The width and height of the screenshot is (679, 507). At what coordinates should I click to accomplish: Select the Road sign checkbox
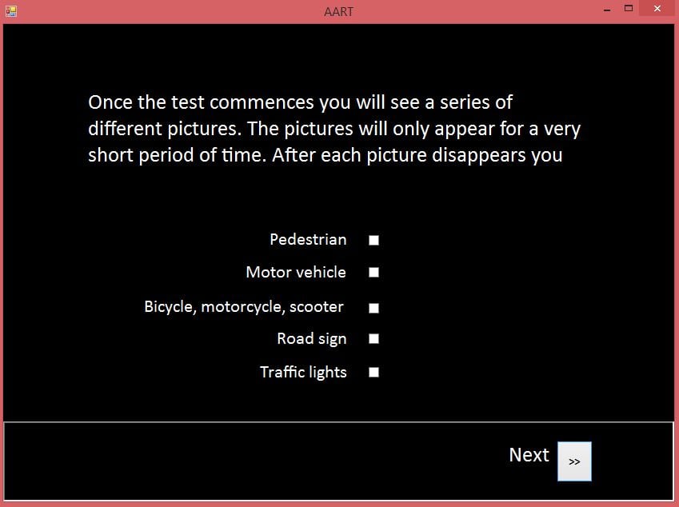point(373,339)
